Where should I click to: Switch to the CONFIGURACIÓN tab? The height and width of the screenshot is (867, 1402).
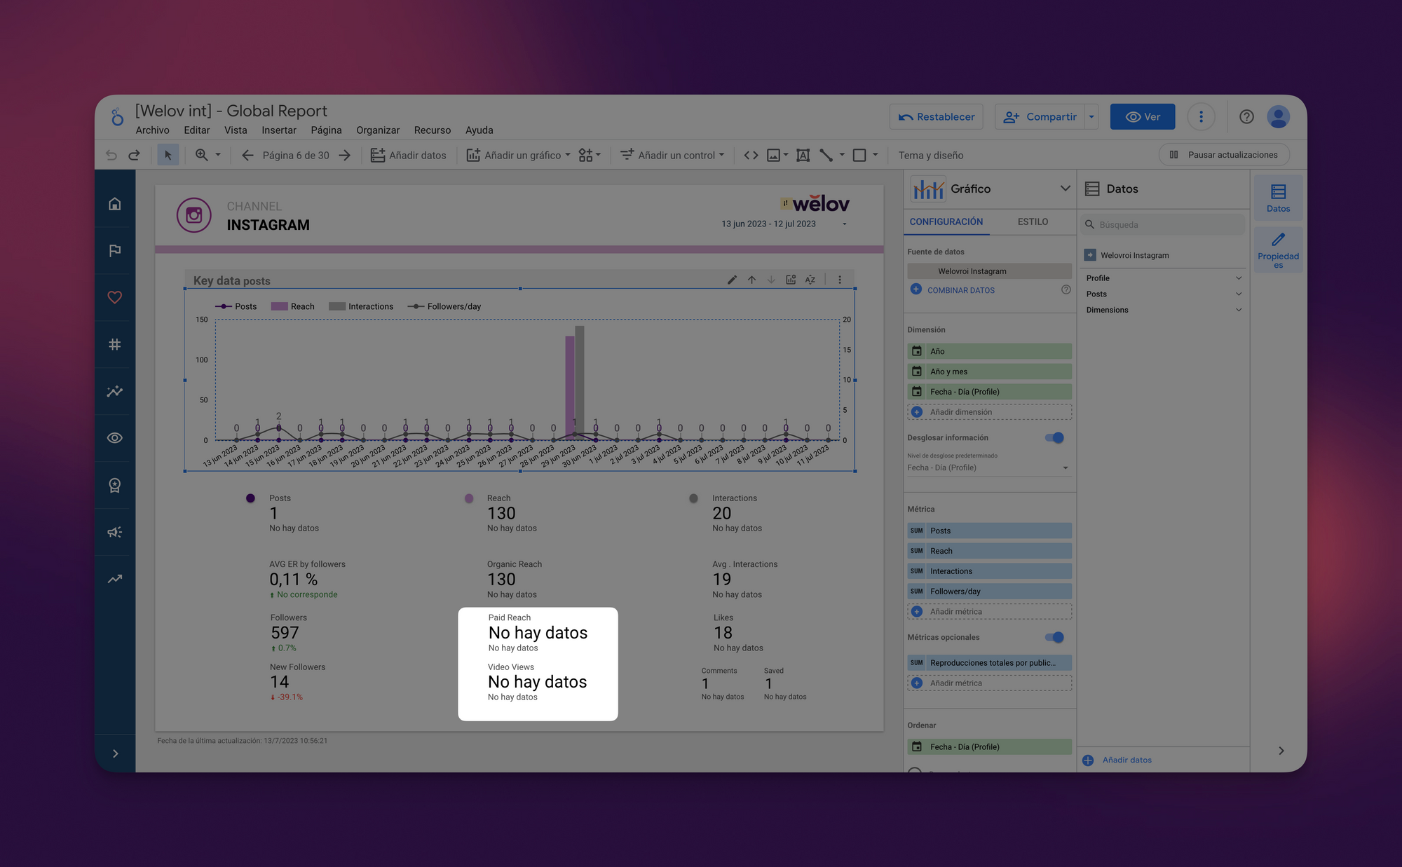coord(946,221)
